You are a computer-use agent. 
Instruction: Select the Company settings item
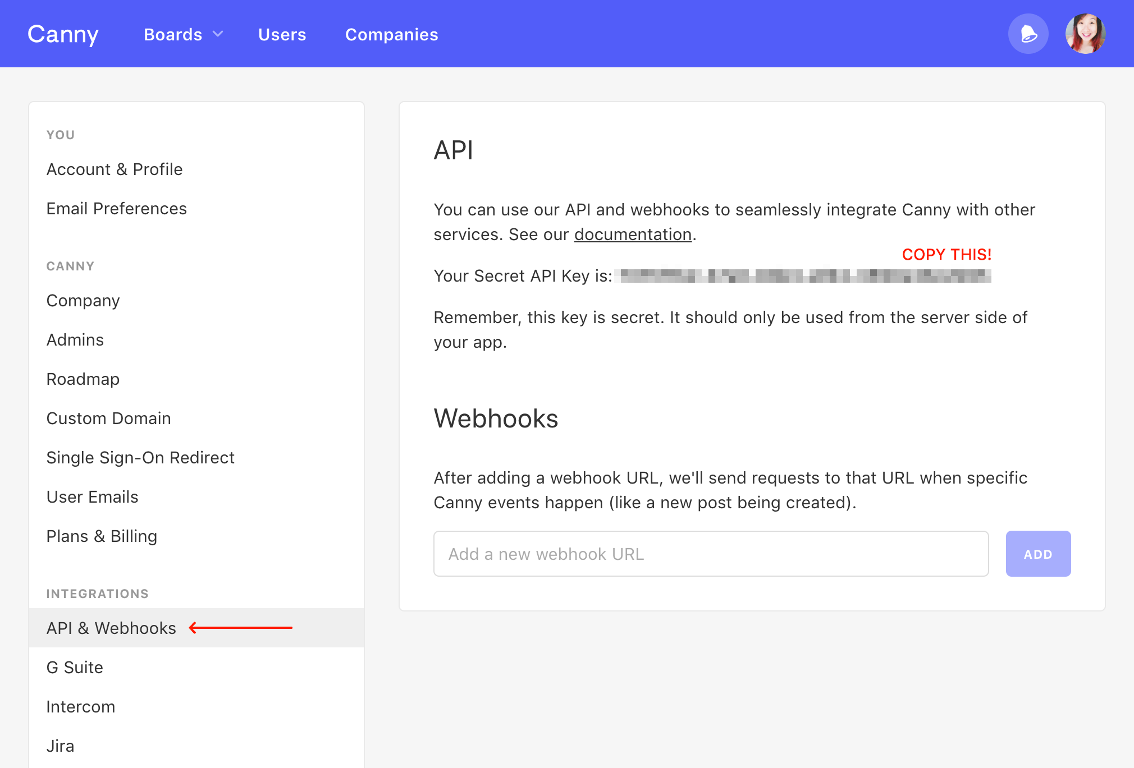83,300
